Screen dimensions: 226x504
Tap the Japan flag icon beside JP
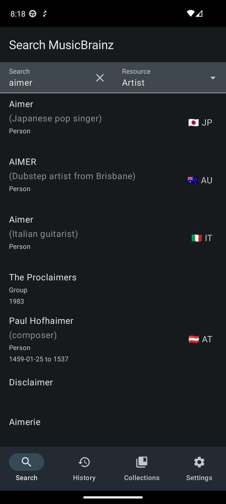[x=194, y=123]
